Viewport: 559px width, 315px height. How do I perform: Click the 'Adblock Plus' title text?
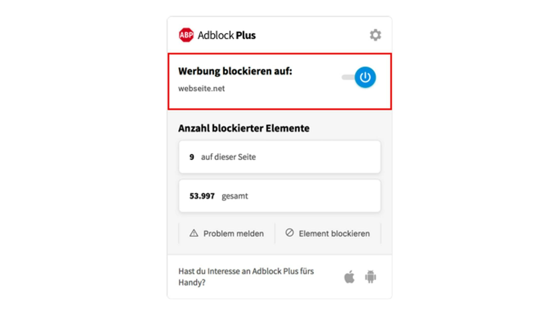tap(227, 35)
